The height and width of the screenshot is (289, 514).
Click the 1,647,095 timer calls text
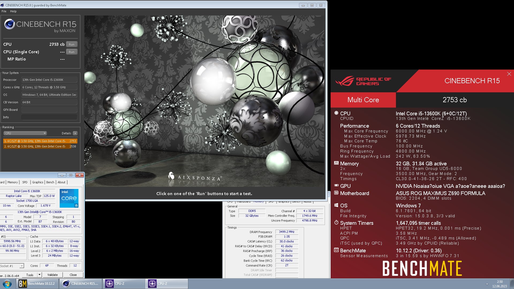click(x=418, y=223)
